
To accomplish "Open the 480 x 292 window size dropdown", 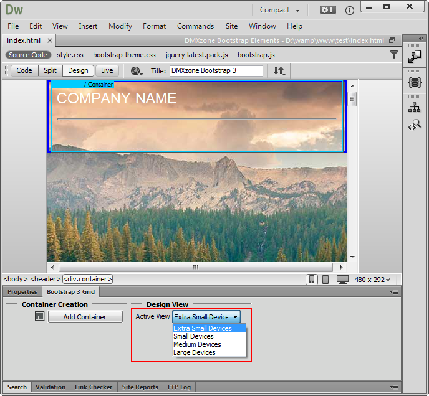I will (x=372, y=280).
